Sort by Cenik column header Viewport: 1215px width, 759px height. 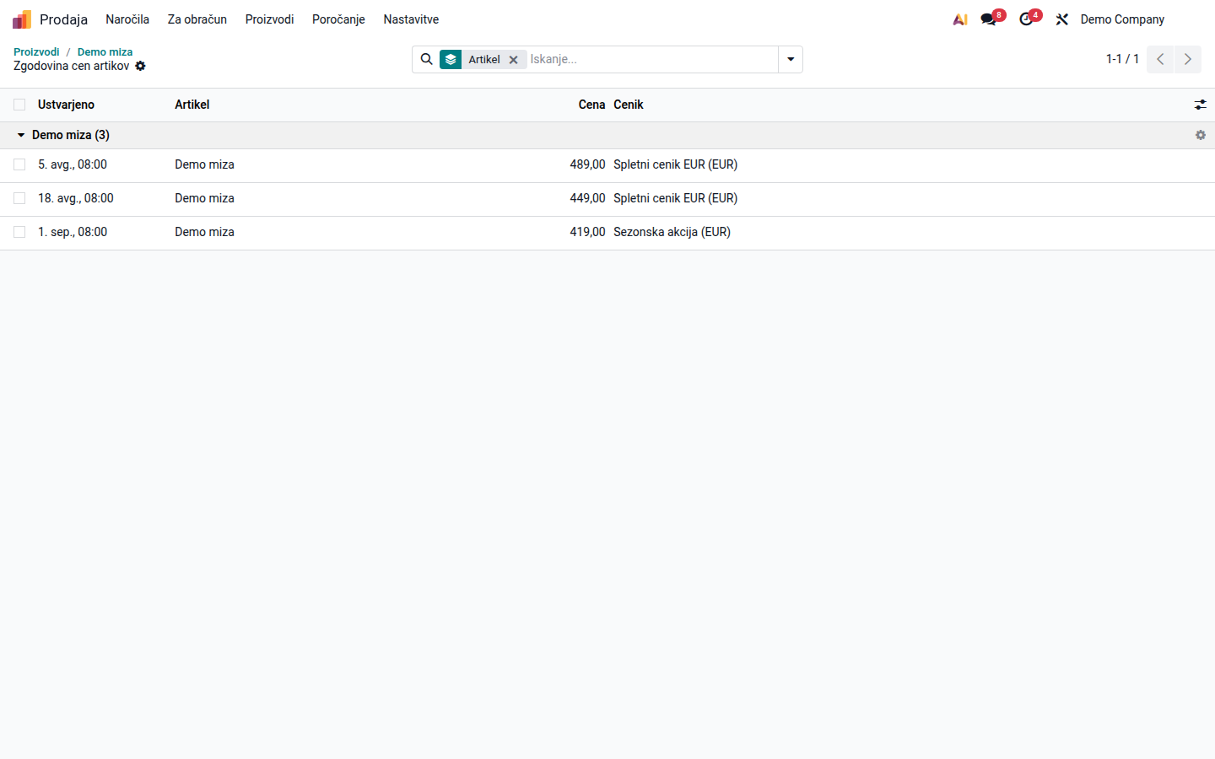click(x=629, y=105)
